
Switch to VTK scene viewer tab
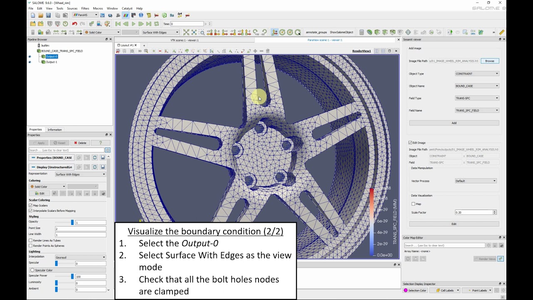click(x=184, y=40)
